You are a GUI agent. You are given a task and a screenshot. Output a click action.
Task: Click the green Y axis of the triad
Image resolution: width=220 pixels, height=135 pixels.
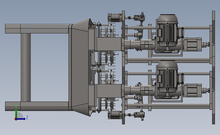pyautogui.click(x=16, y=114)
